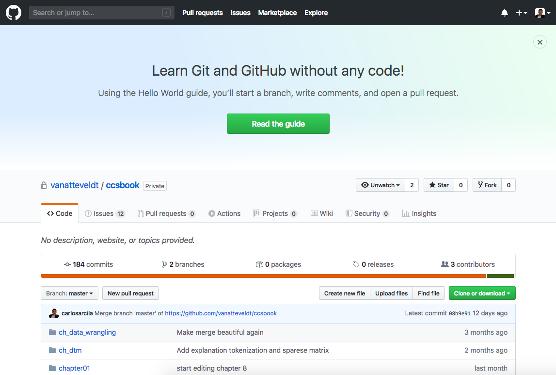Viewport: 556px width, 375px height.
Task: View the 184 commits history
Action: tap(88, 264)
